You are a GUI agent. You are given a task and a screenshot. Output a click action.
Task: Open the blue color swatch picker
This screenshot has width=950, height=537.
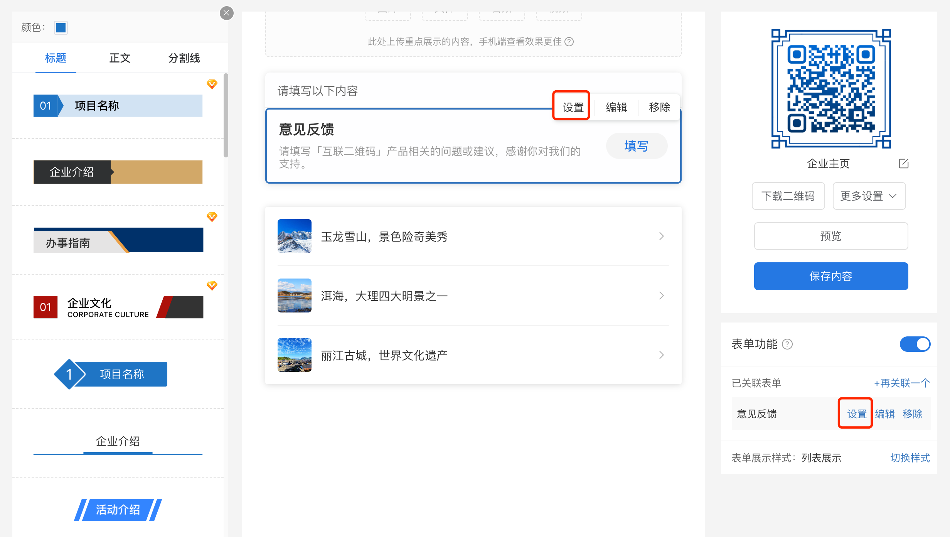61,28
